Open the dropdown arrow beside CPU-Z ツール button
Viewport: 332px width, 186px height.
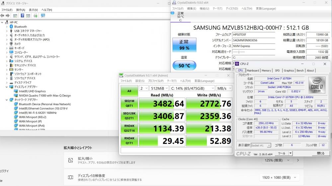pyautogui.click(x=290, y=153)
